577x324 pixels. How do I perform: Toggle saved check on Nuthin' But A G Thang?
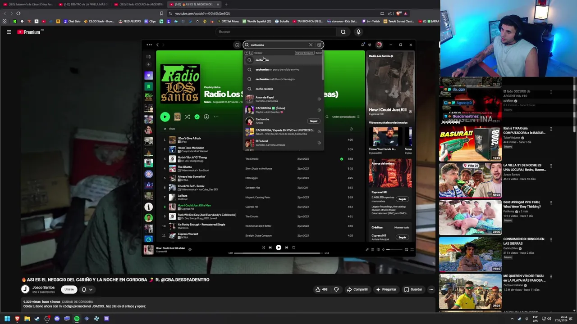[x=342, y=159]
